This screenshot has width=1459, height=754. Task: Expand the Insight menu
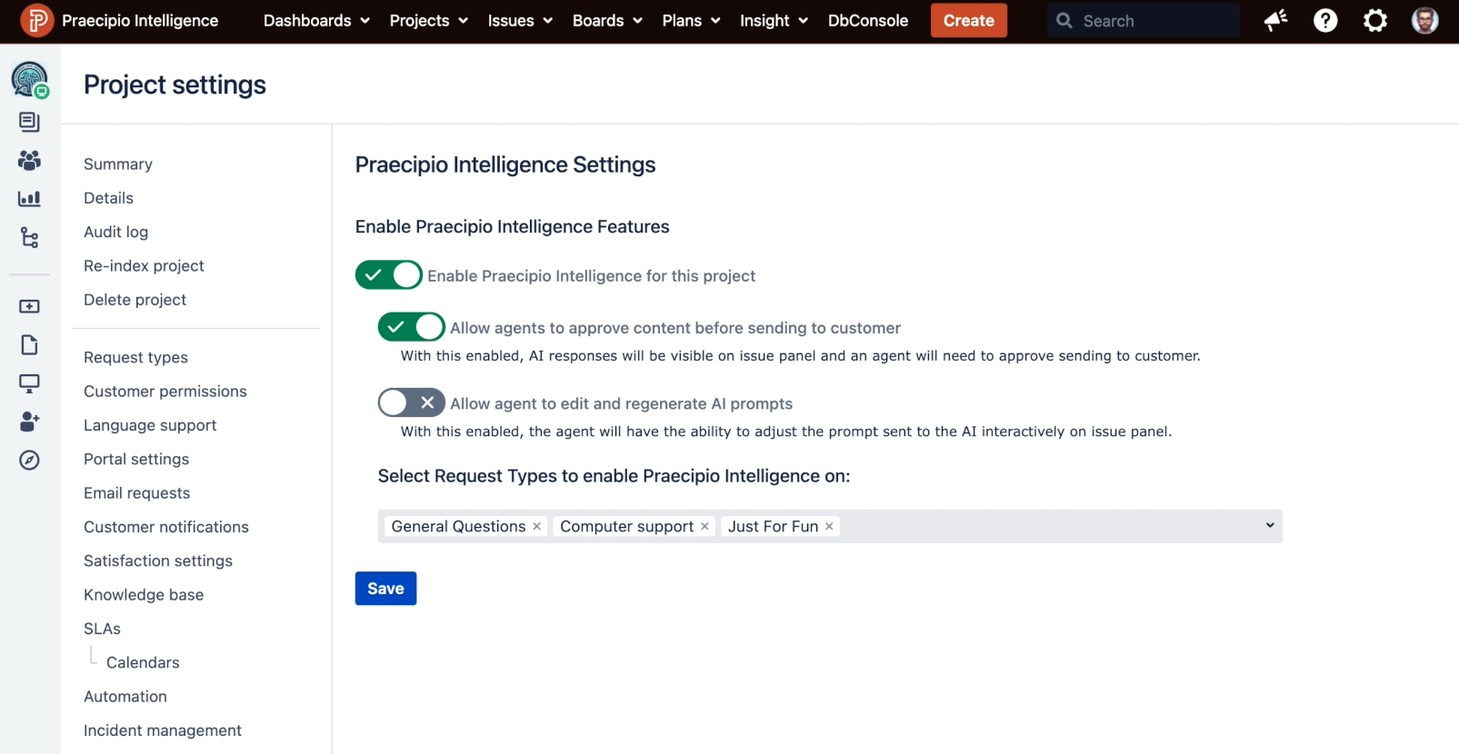(774, 20)
